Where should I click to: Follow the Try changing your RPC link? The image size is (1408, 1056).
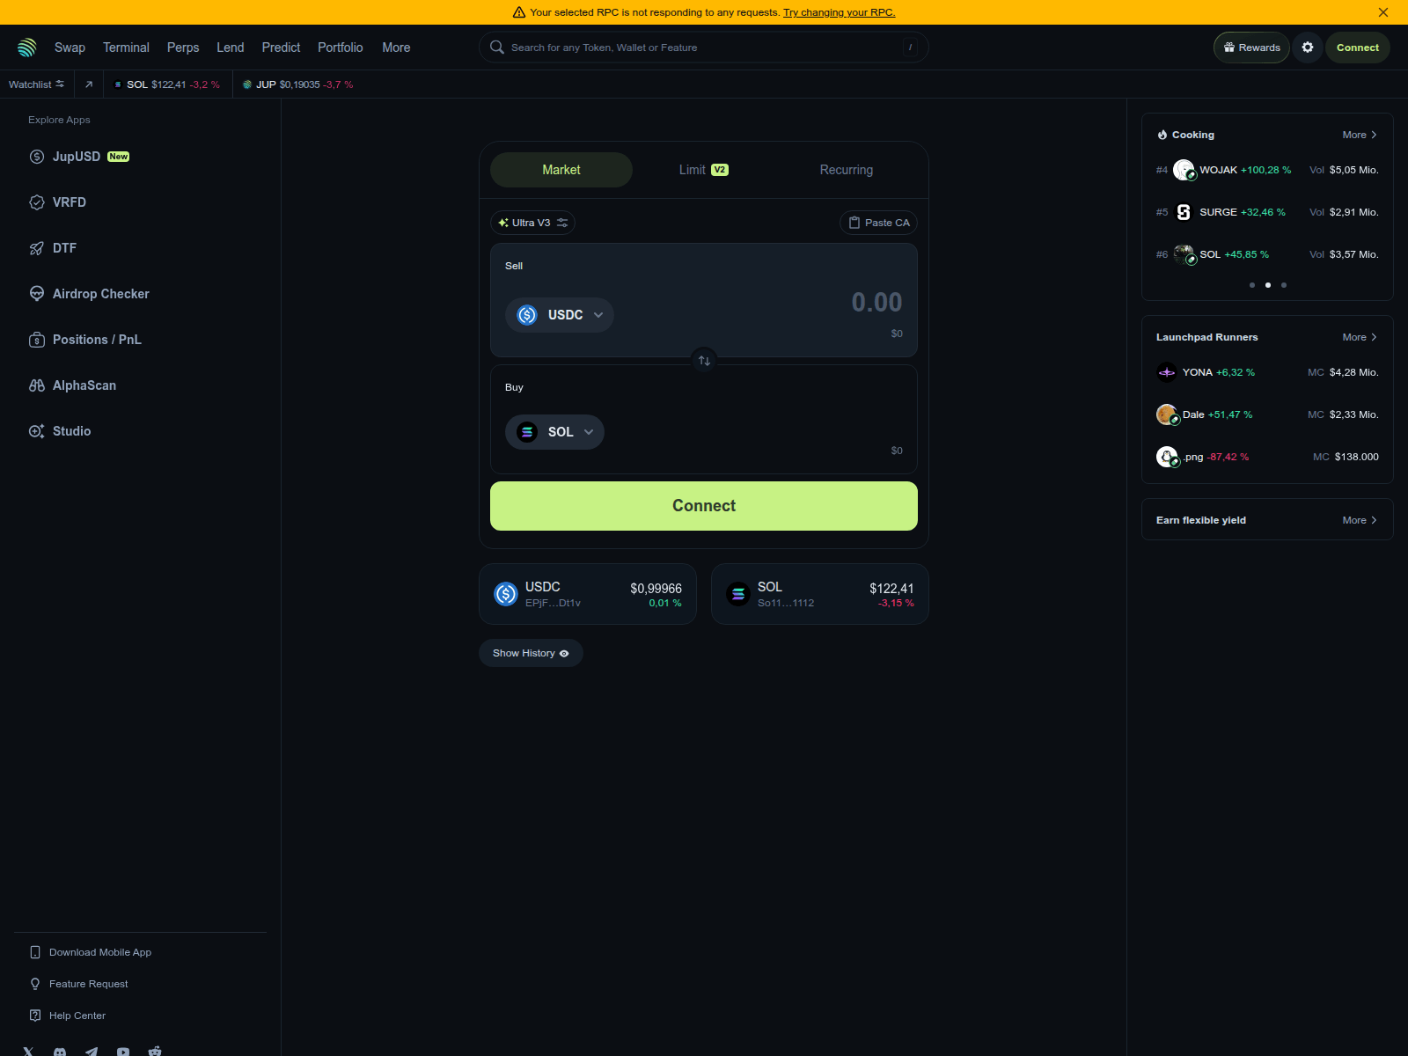pyautogui.click(x=839, y=12)
